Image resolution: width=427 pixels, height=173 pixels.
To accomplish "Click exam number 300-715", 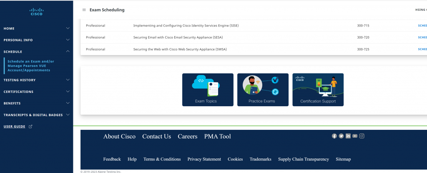I will click(363, 26).
